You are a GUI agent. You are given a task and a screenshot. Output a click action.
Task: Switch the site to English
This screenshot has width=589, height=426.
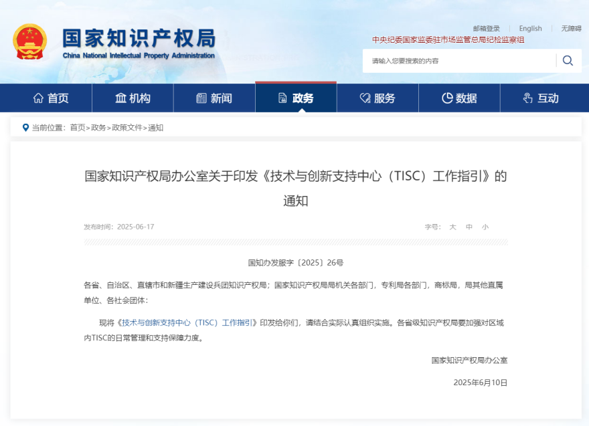(530, 28)
